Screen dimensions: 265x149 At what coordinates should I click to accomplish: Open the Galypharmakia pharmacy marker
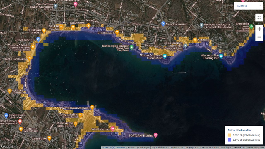point(6,115)
